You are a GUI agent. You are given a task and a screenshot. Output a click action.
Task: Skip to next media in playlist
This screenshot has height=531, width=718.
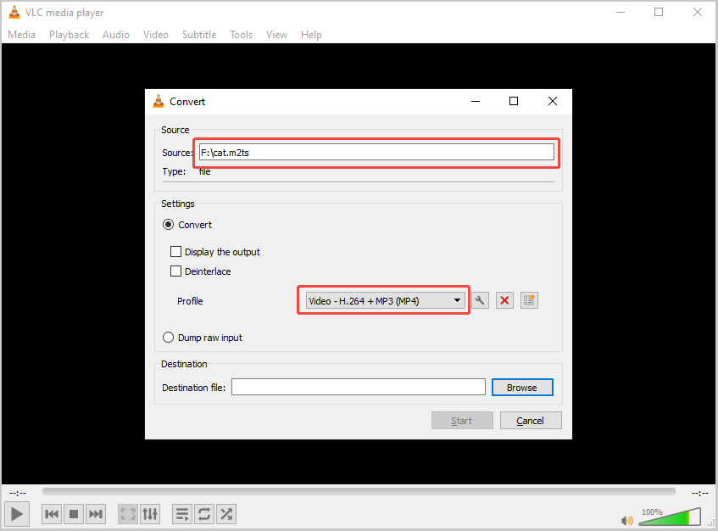95,514
